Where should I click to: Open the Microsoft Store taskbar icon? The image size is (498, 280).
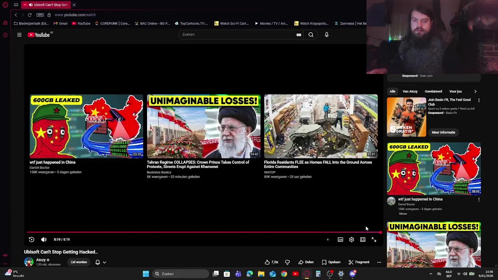(227, 274)
